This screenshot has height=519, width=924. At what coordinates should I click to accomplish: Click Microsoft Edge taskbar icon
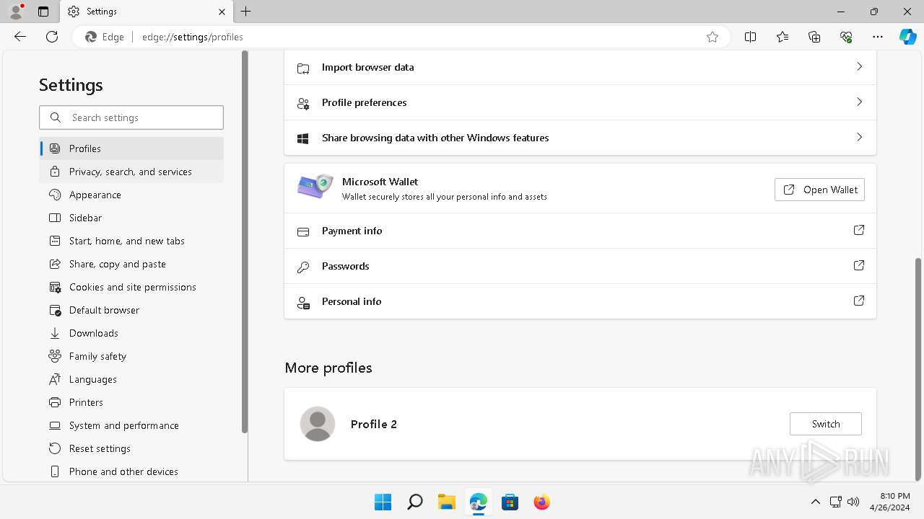coord(478,502)
